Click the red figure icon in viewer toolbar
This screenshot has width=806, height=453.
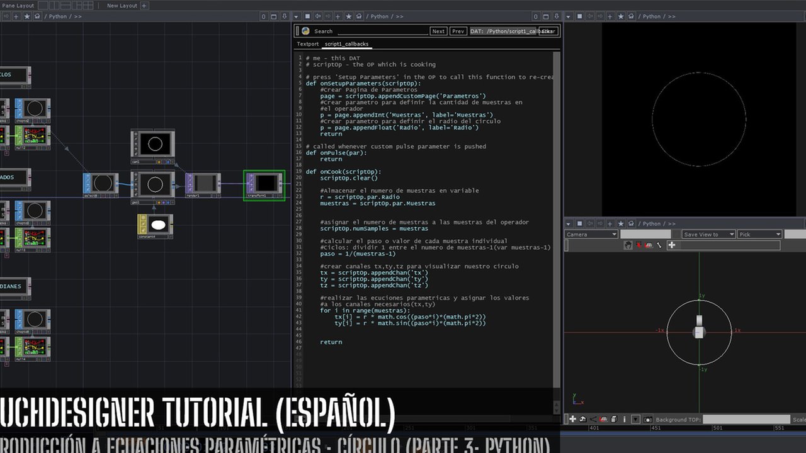(x=639, y=245)
